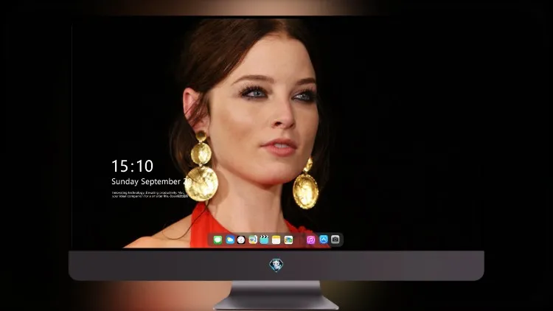Open the wallet cards app in dock
Screen dimensions: 553x311
[x=288, y=240]
